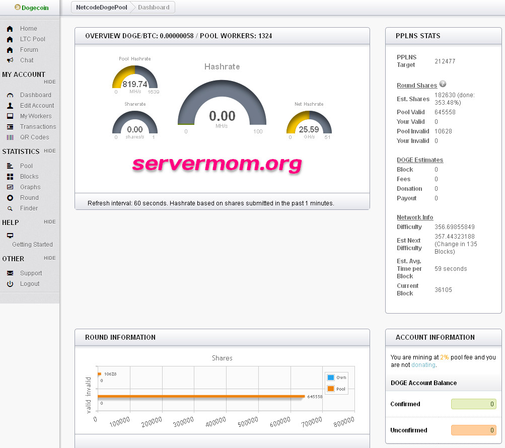505x448 pixels.
Task: Click the Pool statistics bars icon
Action: [x=10, y=166]
